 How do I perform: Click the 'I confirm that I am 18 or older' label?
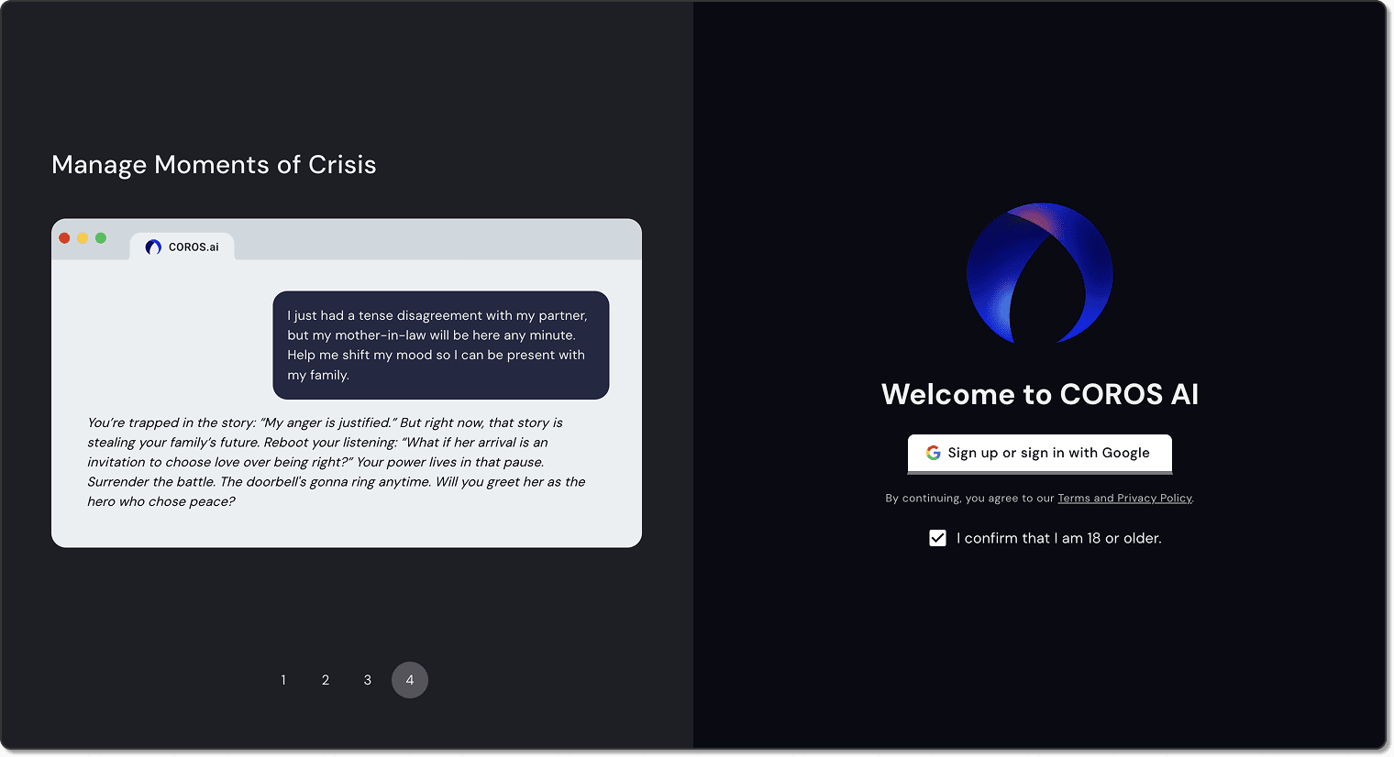[1059, 538]
